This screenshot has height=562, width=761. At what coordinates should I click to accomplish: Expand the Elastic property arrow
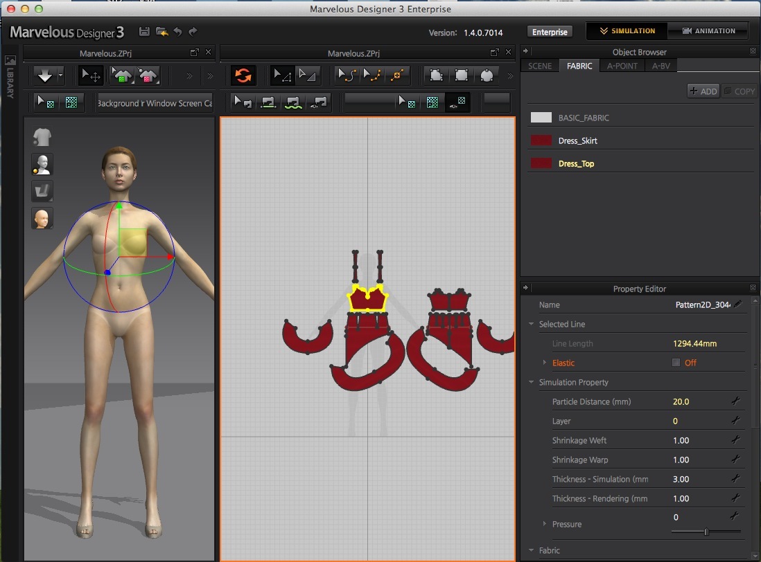[x=545, y=363]
